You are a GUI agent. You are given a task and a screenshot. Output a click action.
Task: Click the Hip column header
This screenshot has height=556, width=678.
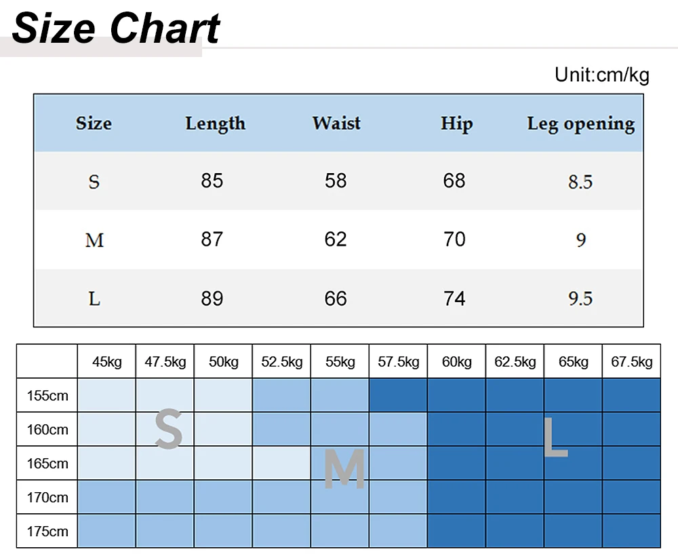pyautogui.click(x=456, y=124)
